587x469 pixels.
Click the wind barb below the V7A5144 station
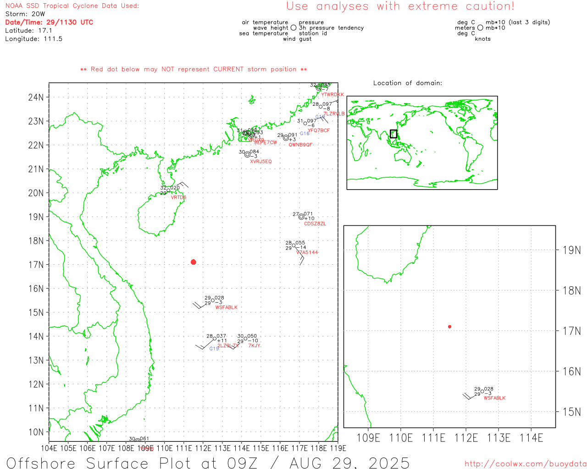pos(299,256)
